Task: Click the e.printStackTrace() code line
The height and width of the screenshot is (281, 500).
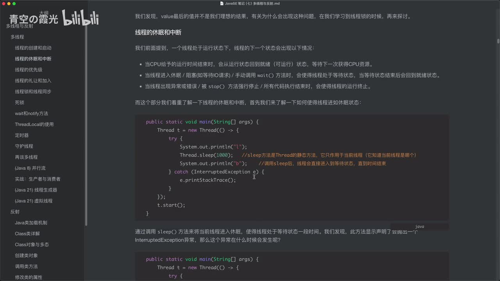Action: (208, 180)
